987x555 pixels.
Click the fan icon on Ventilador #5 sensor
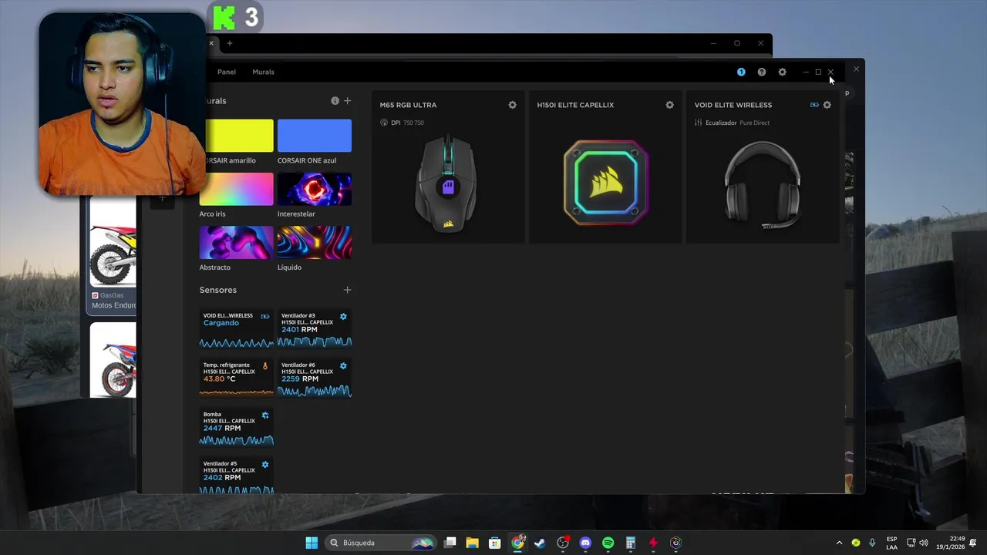265,464
